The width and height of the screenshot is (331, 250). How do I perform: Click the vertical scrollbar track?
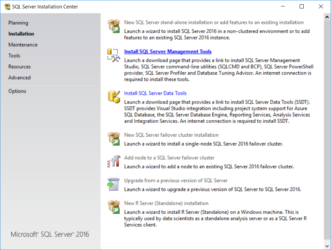click(x=327, y=130)
